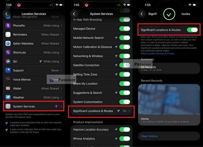Tap the Wallet app icon
This screenshot has height=147, width=203.
tap(8, 88)
